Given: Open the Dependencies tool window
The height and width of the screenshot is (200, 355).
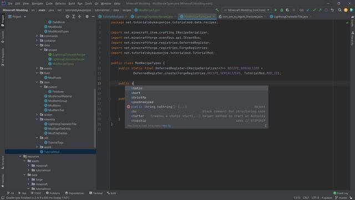Looking at the screenshot, I should point(74,193).
